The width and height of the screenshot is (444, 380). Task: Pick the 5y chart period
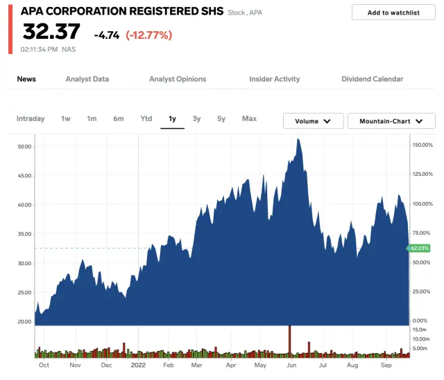[x=221, y=118]
